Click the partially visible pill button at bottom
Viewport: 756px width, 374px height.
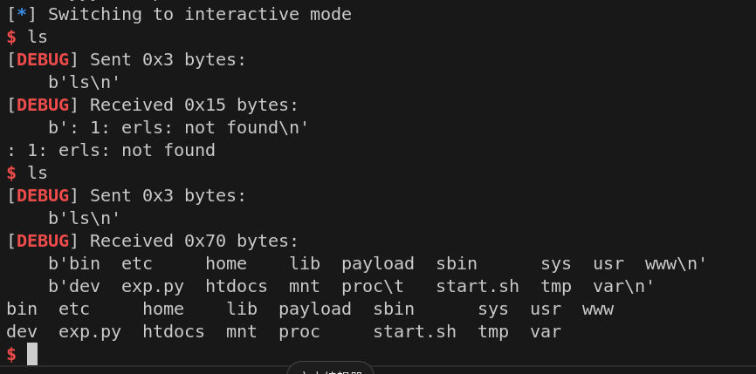(x=330, y=370)
